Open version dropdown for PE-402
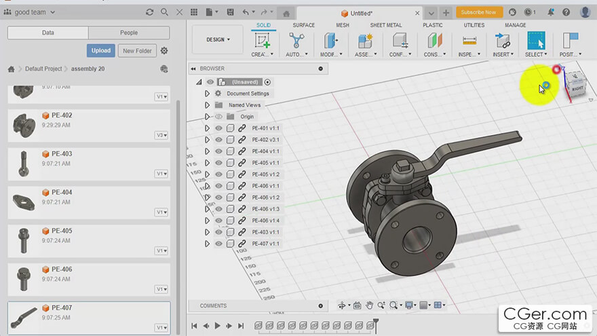Viewport: 597px width, 336px height. [x=161, y=135]
